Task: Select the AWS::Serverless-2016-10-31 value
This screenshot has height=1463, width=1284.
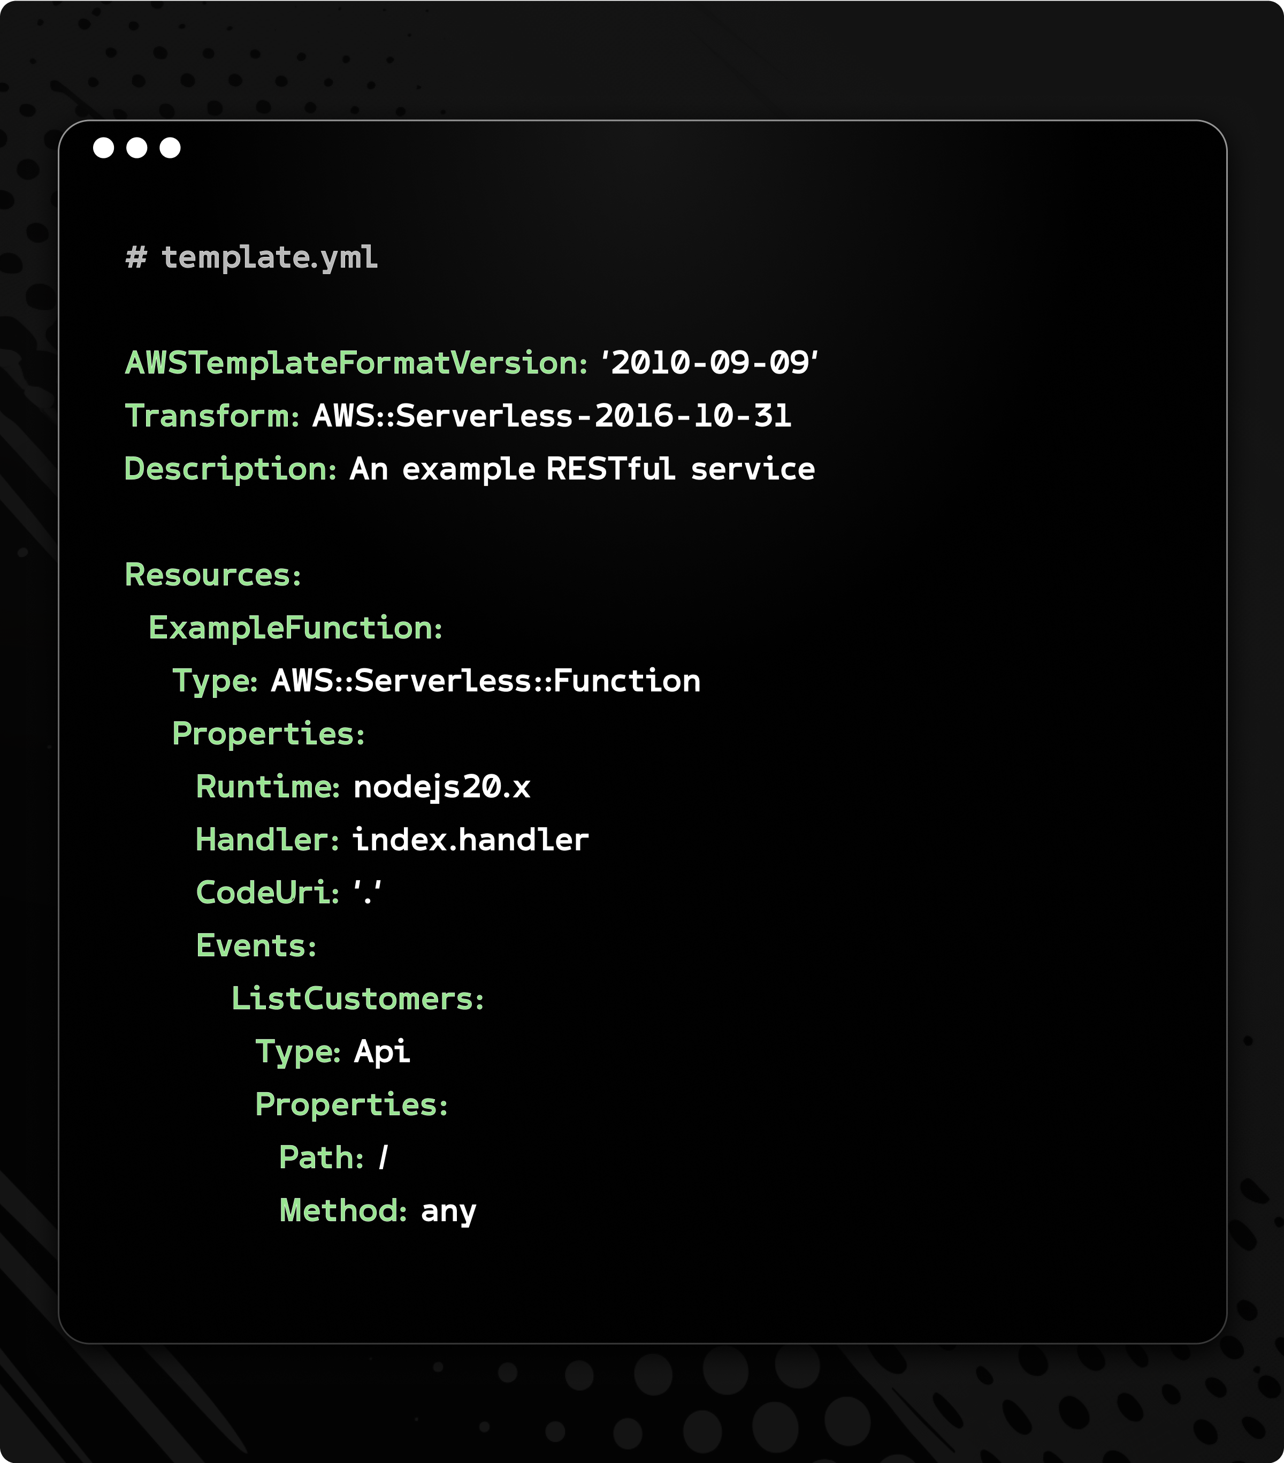Action: point(552,416)
